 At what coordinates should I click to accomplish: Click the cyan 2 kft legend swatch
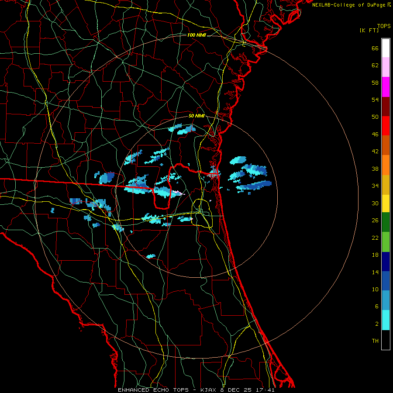[x=386, y=320]
